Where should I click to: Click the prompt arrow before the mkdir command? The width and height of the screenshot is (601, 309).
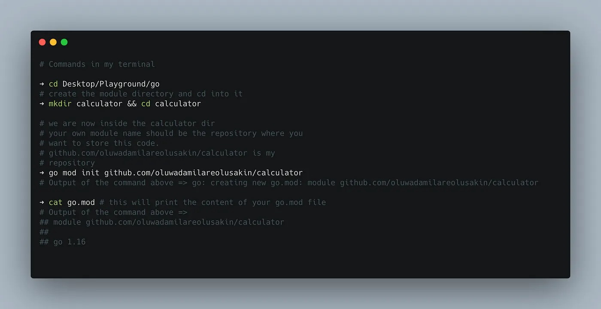42,104
